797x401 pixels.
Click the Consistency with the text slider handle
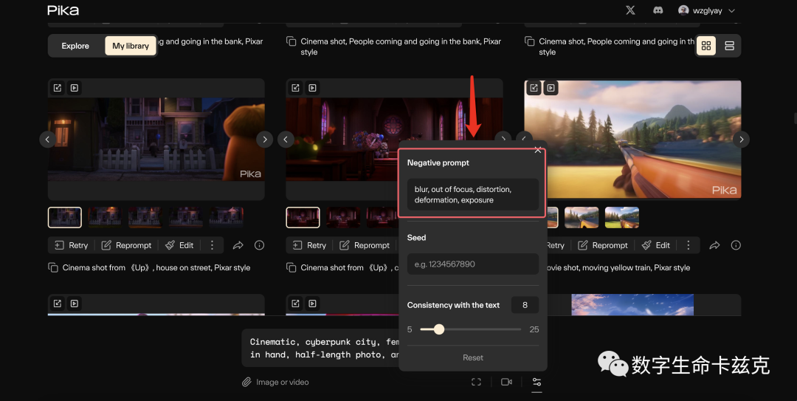click(439, 329)
